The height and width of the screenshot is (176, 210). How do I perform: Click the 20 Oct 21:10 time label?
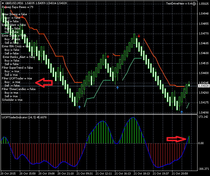click(66, 174)
